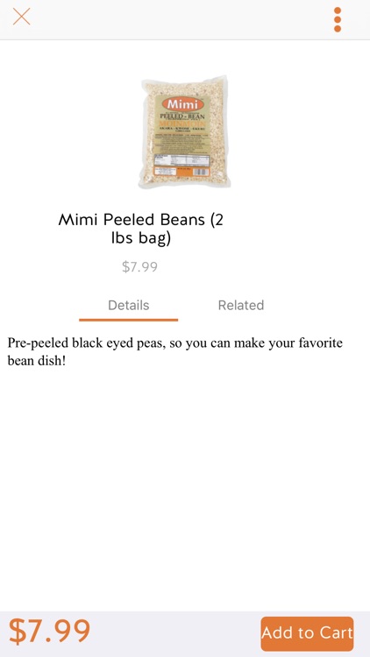Add the item with Add to Cart
Viewport: 370px width, 657px height.
[x=307, y=633]
